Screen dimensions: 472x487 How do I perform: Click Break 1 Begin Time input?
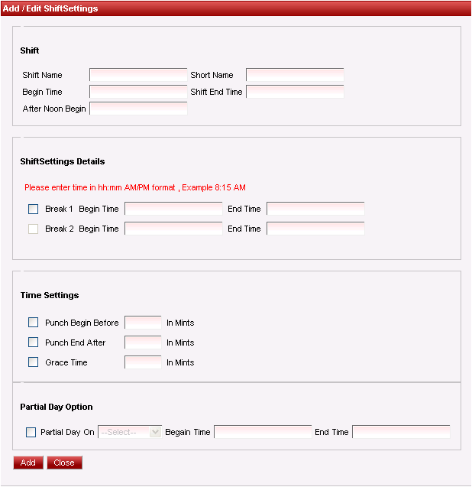[173, 209]
